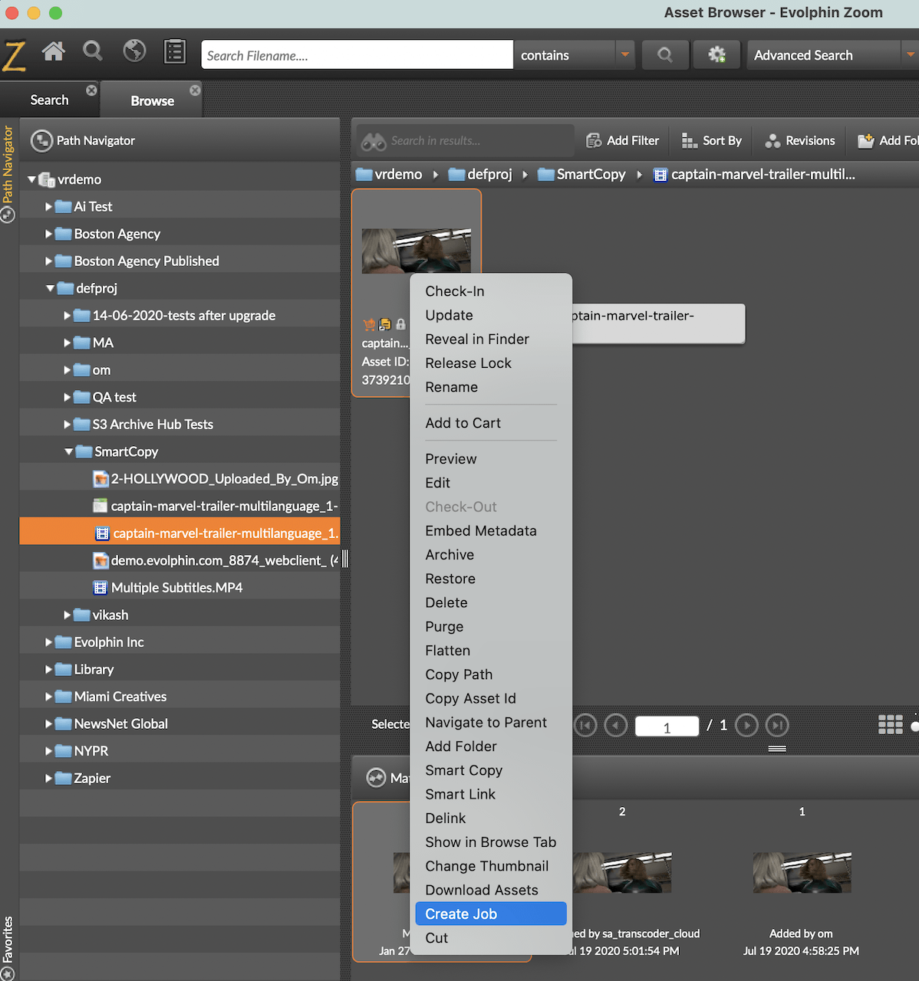Close the Browse tab
This screenshot has height=981, width=919.
click(195, 90)
